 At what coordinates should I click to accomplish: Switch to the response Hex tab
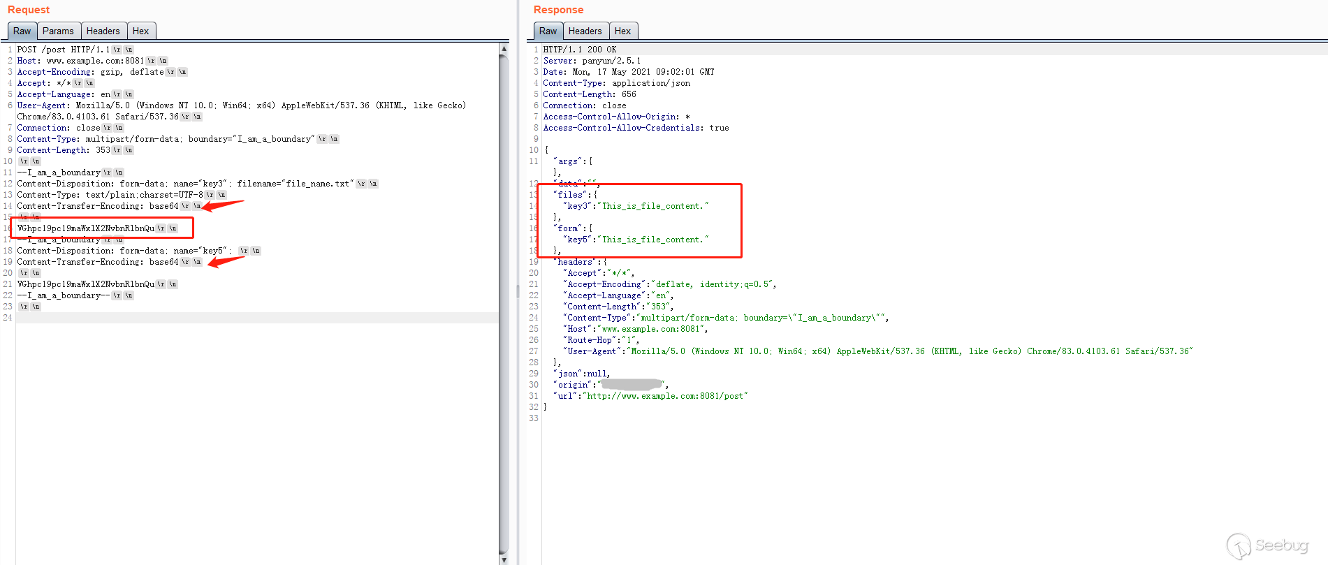coord(622,31)
